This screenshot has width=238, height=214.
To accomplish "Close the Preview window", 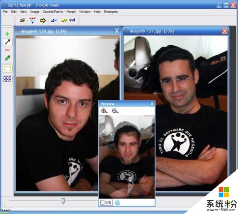I will (152, 104).
